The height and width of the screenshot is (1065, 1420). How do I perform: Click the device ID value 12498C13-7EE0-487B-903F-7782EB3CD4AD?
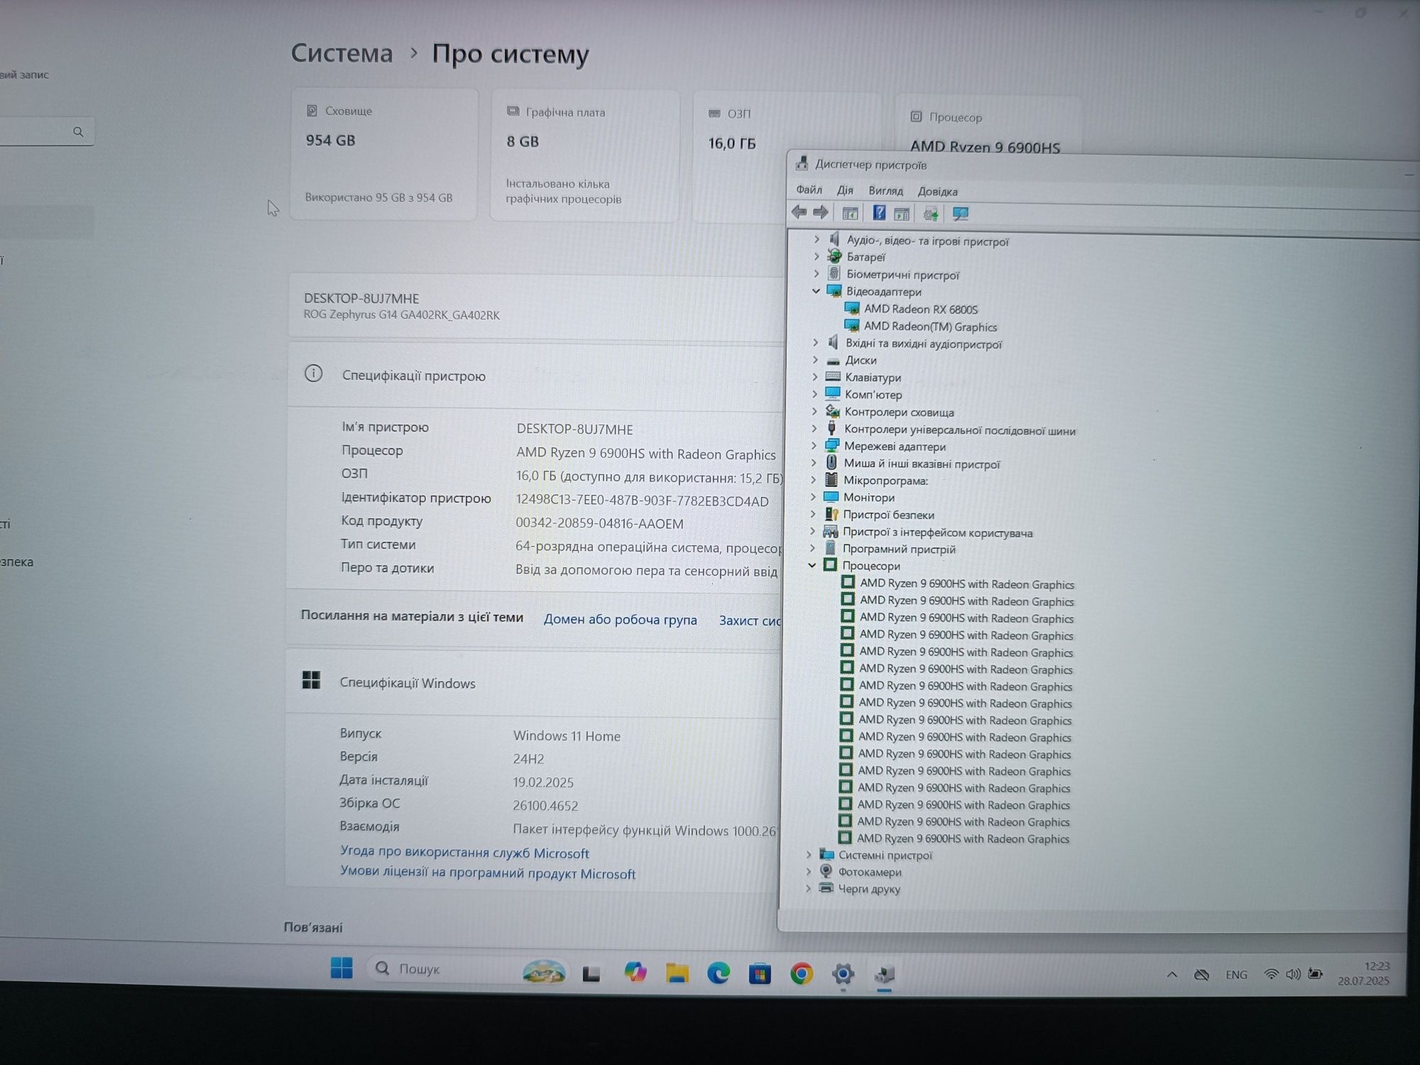642,501
